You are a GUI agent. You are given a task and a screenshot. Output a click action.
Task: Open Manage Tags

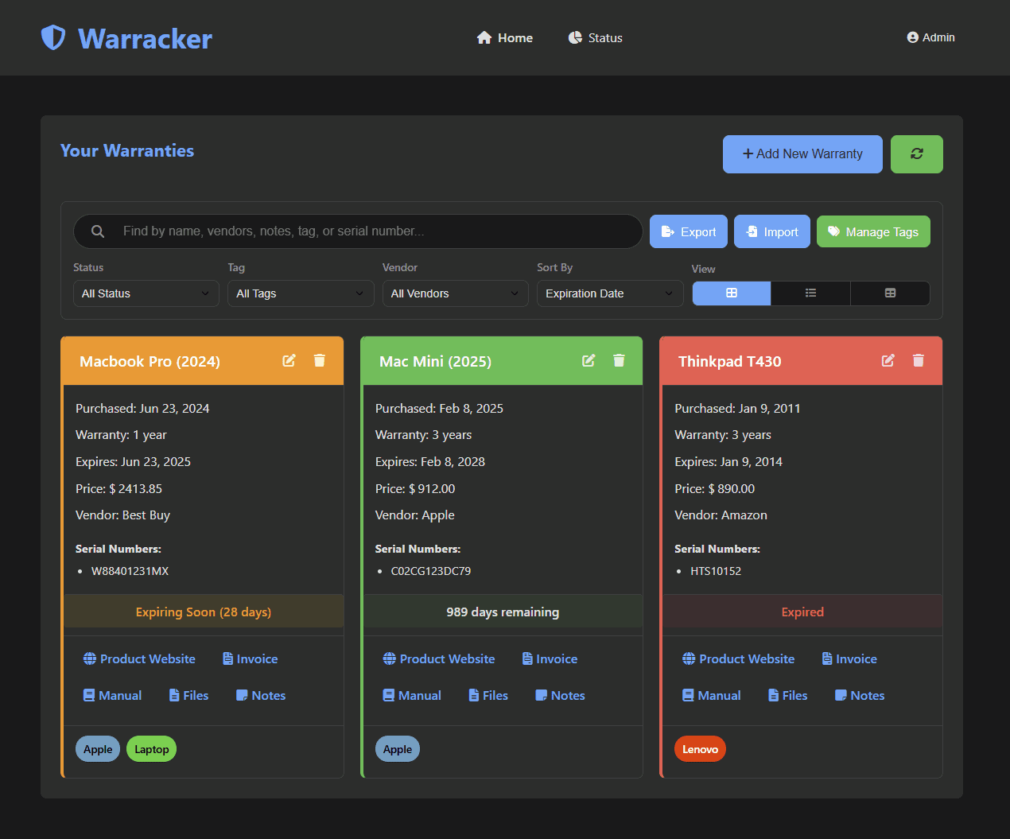tap(873, 231)
